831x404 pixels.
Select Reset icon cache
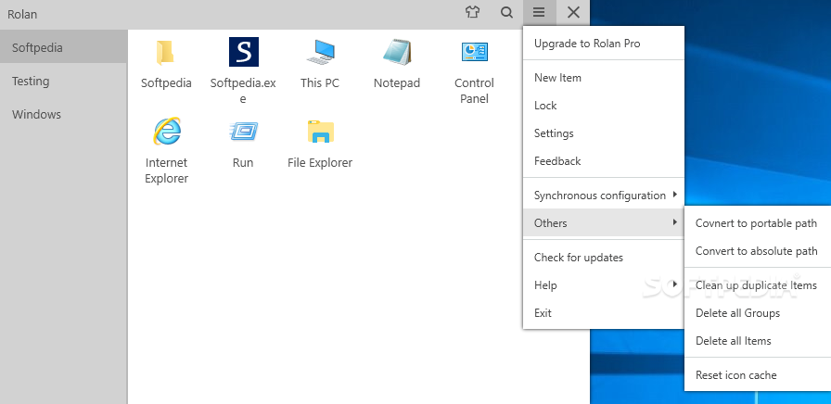758,375
